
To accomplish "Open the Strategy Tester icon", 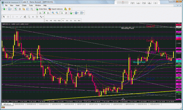I will click(x=32, y=9).
